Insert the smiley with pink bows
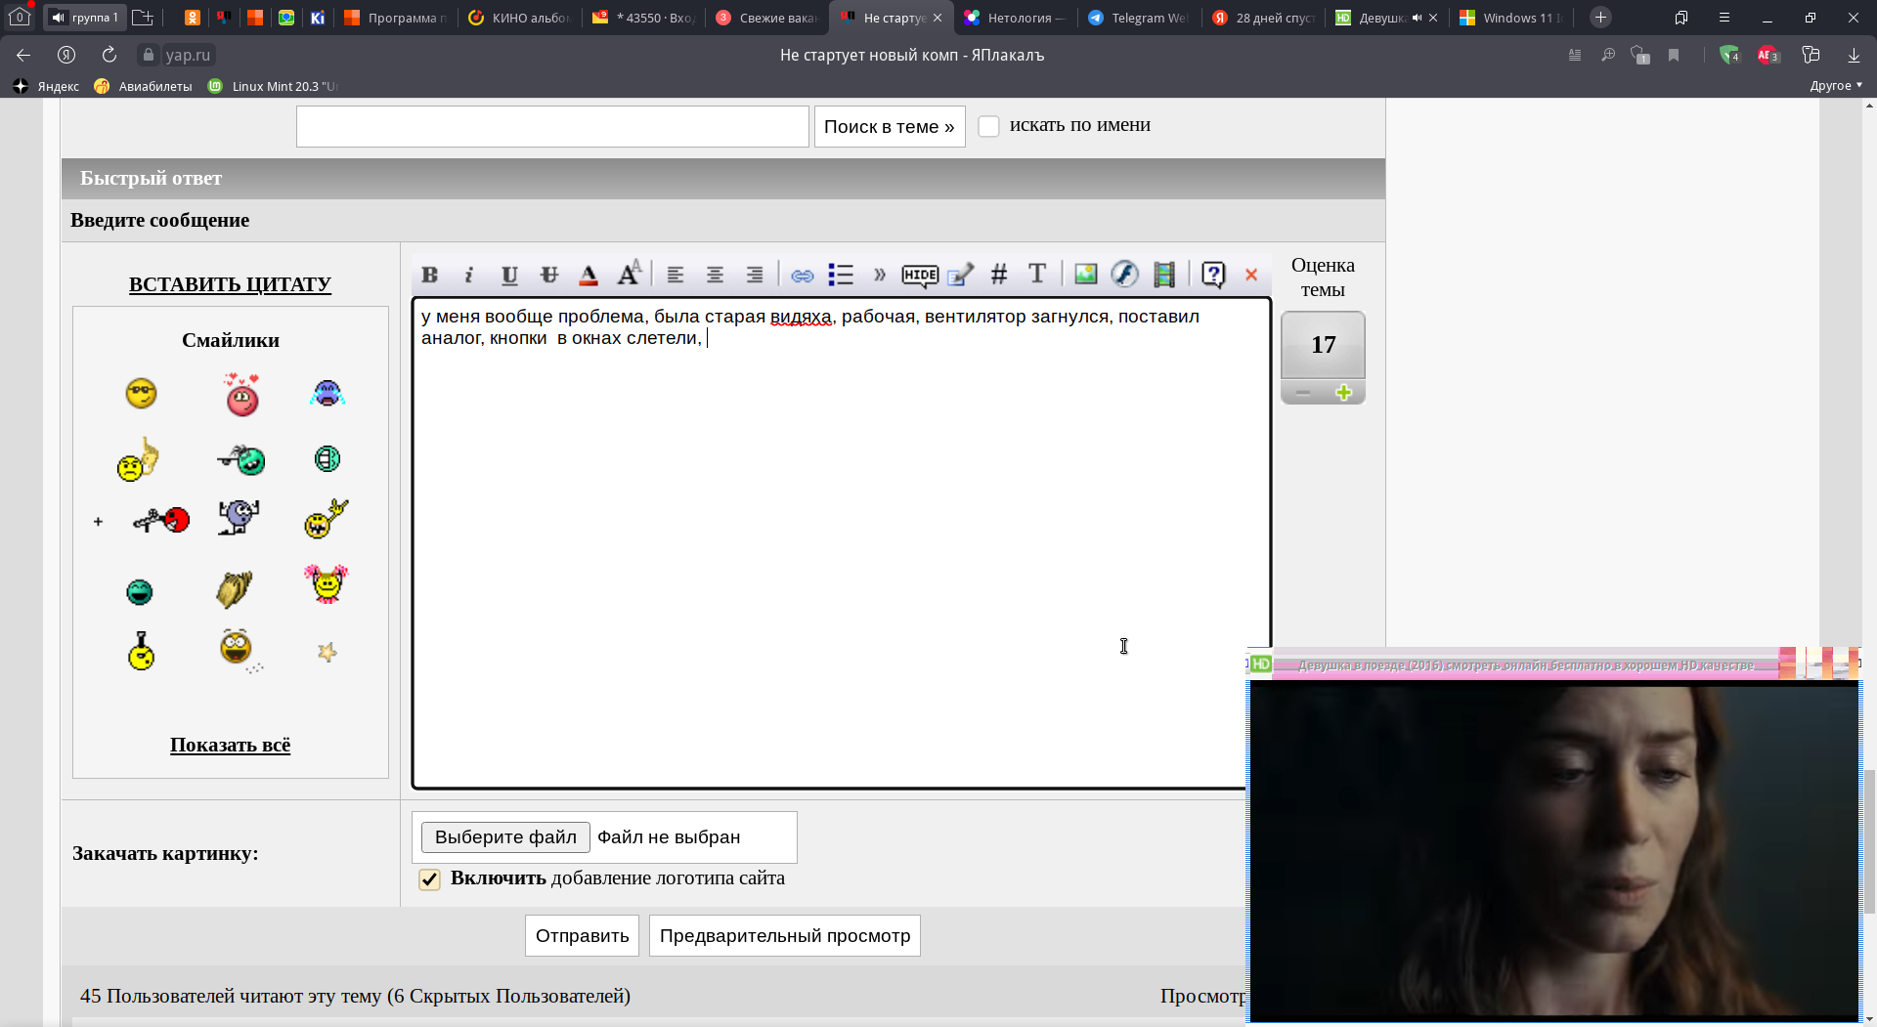This screenshot has height=1027, width=1877. point(327,584)
